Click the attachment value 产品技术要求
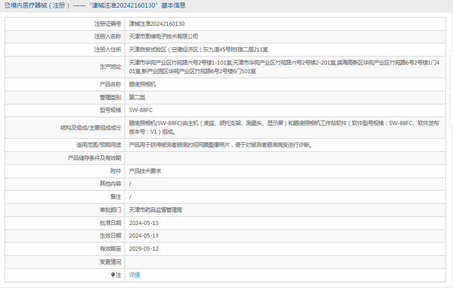453x288 pixels. click(145, 171)
